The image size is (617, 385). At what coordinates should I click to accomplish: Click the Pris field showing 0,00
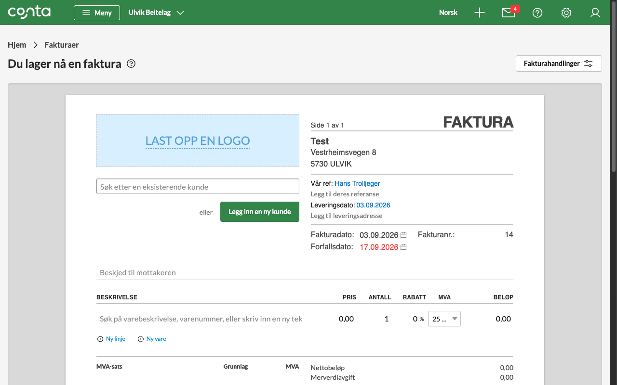point(331,319)
